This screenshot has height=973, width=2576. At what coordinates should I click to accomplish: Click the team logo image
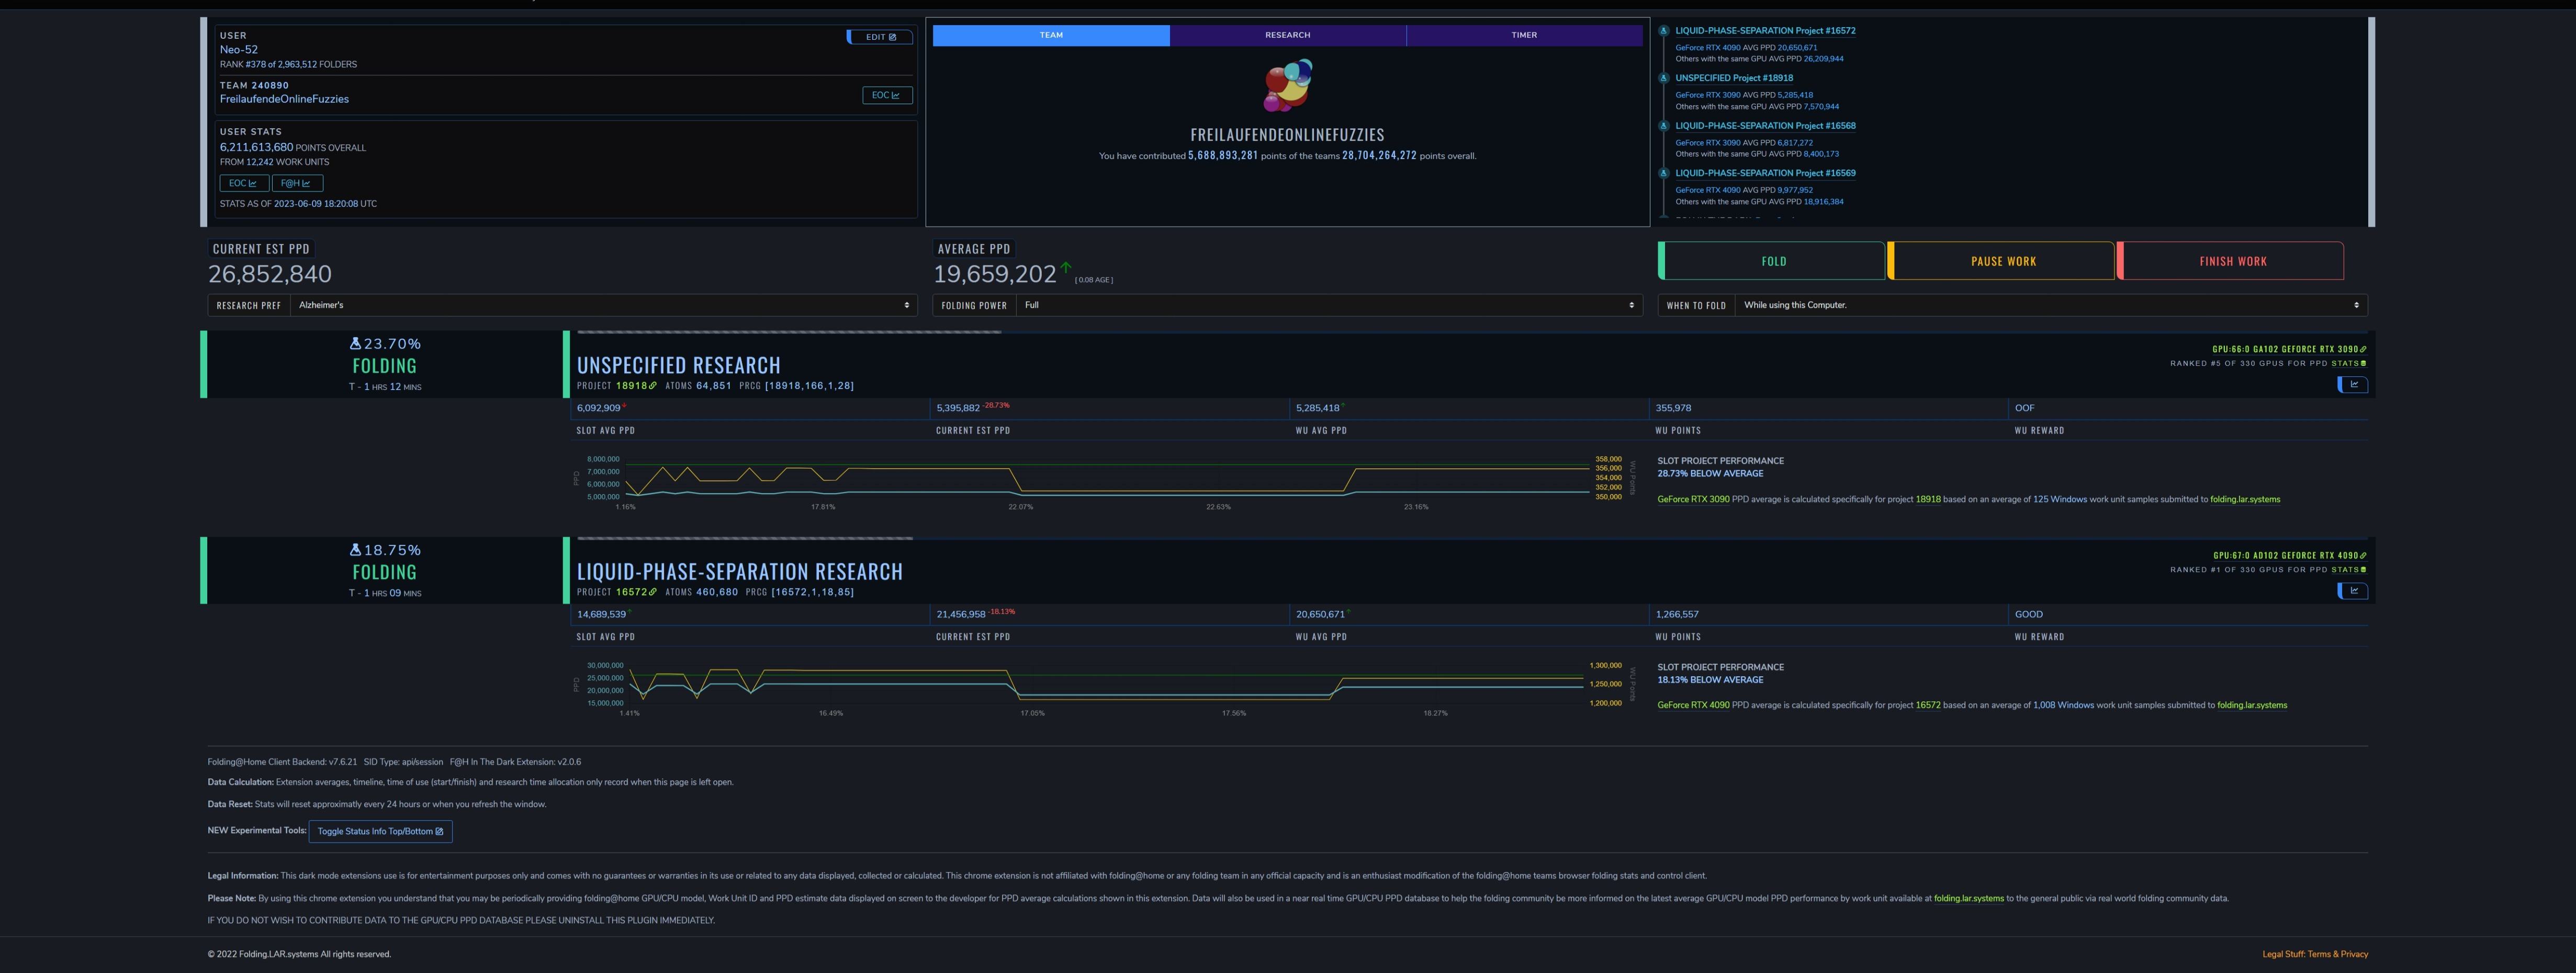[x=1288, y=85]
